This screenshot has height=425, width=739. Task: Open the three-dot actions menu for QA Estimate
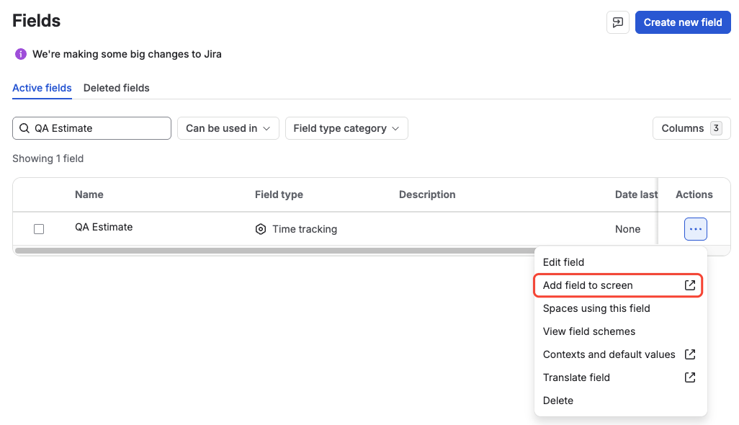click(695, 229)
